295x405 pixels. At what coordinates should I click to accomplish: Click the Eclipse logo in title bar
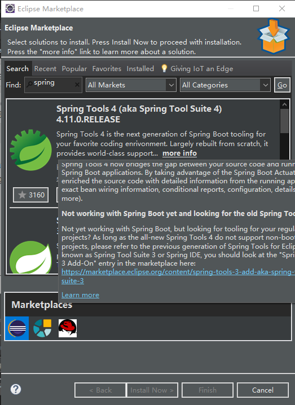pos(10,8)
